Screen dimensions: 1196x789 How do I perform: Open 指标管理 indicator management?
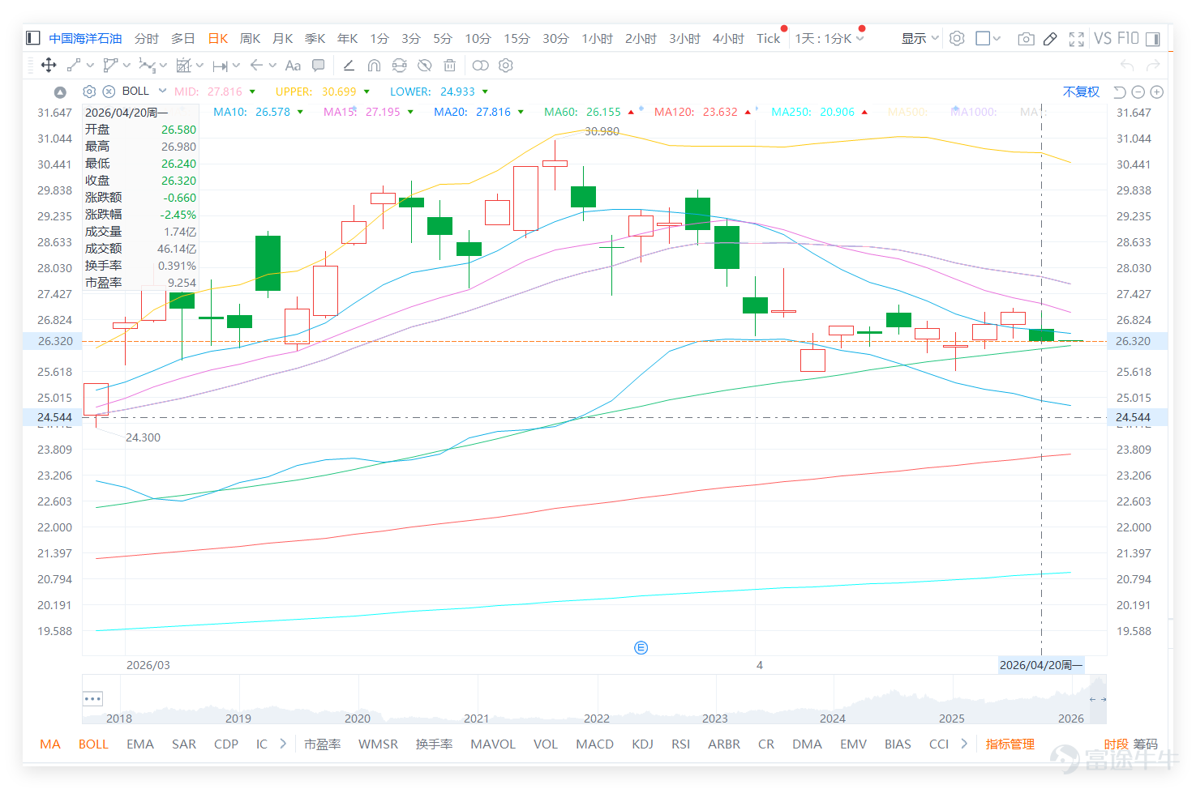coord(1010,744)
